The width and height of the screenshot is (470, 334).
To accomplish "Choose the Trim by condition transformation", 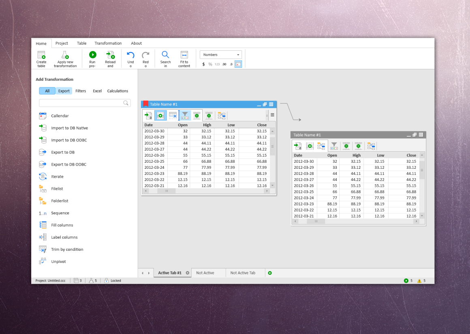I will [x=67, y=249].
